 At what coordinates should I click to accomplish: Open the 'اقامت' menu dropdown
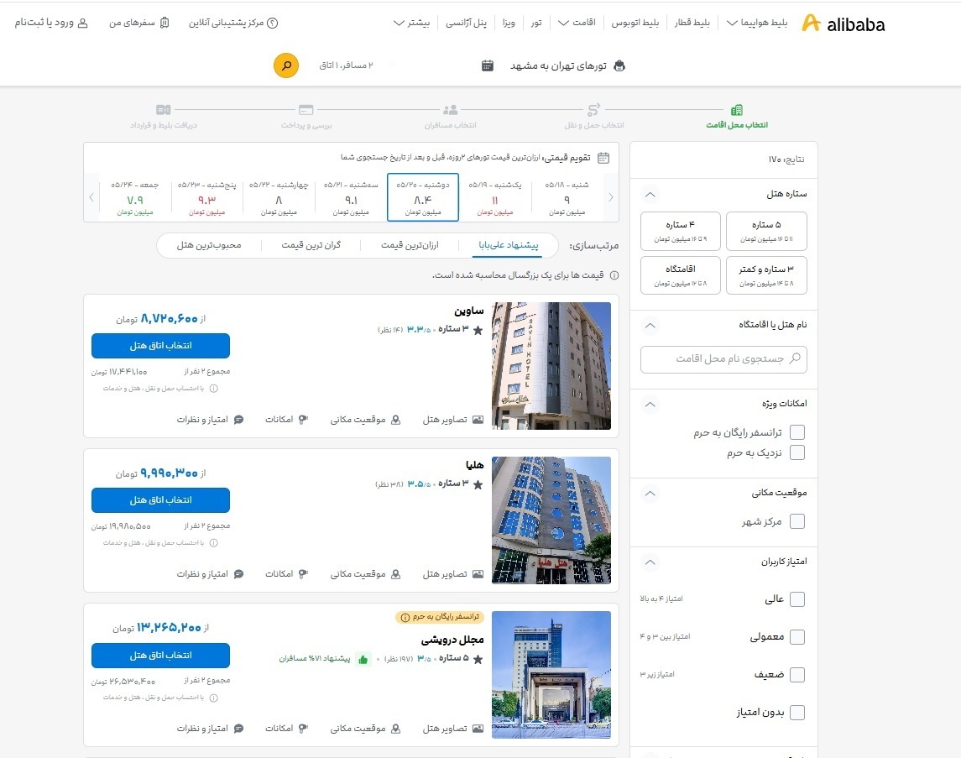pos(579,23)
